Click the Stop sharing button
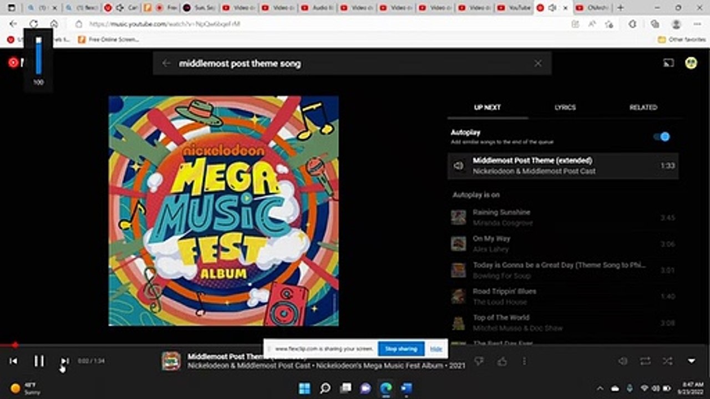 point(401,349)
